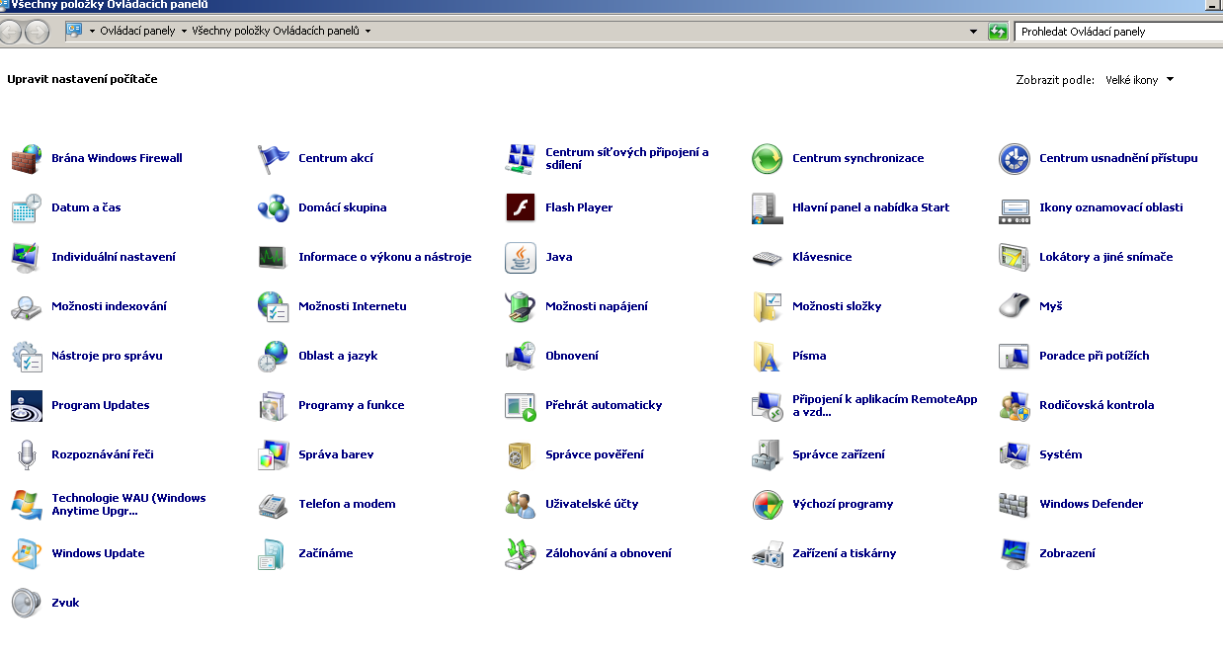Open Centrum síťových připojení a sdílení icon
1223x656 pixels.
[521, 158]
